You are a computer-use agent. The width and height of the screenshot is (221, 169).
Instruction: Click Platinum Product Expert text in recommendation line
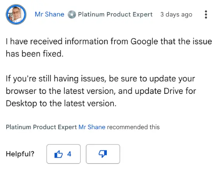41,127
